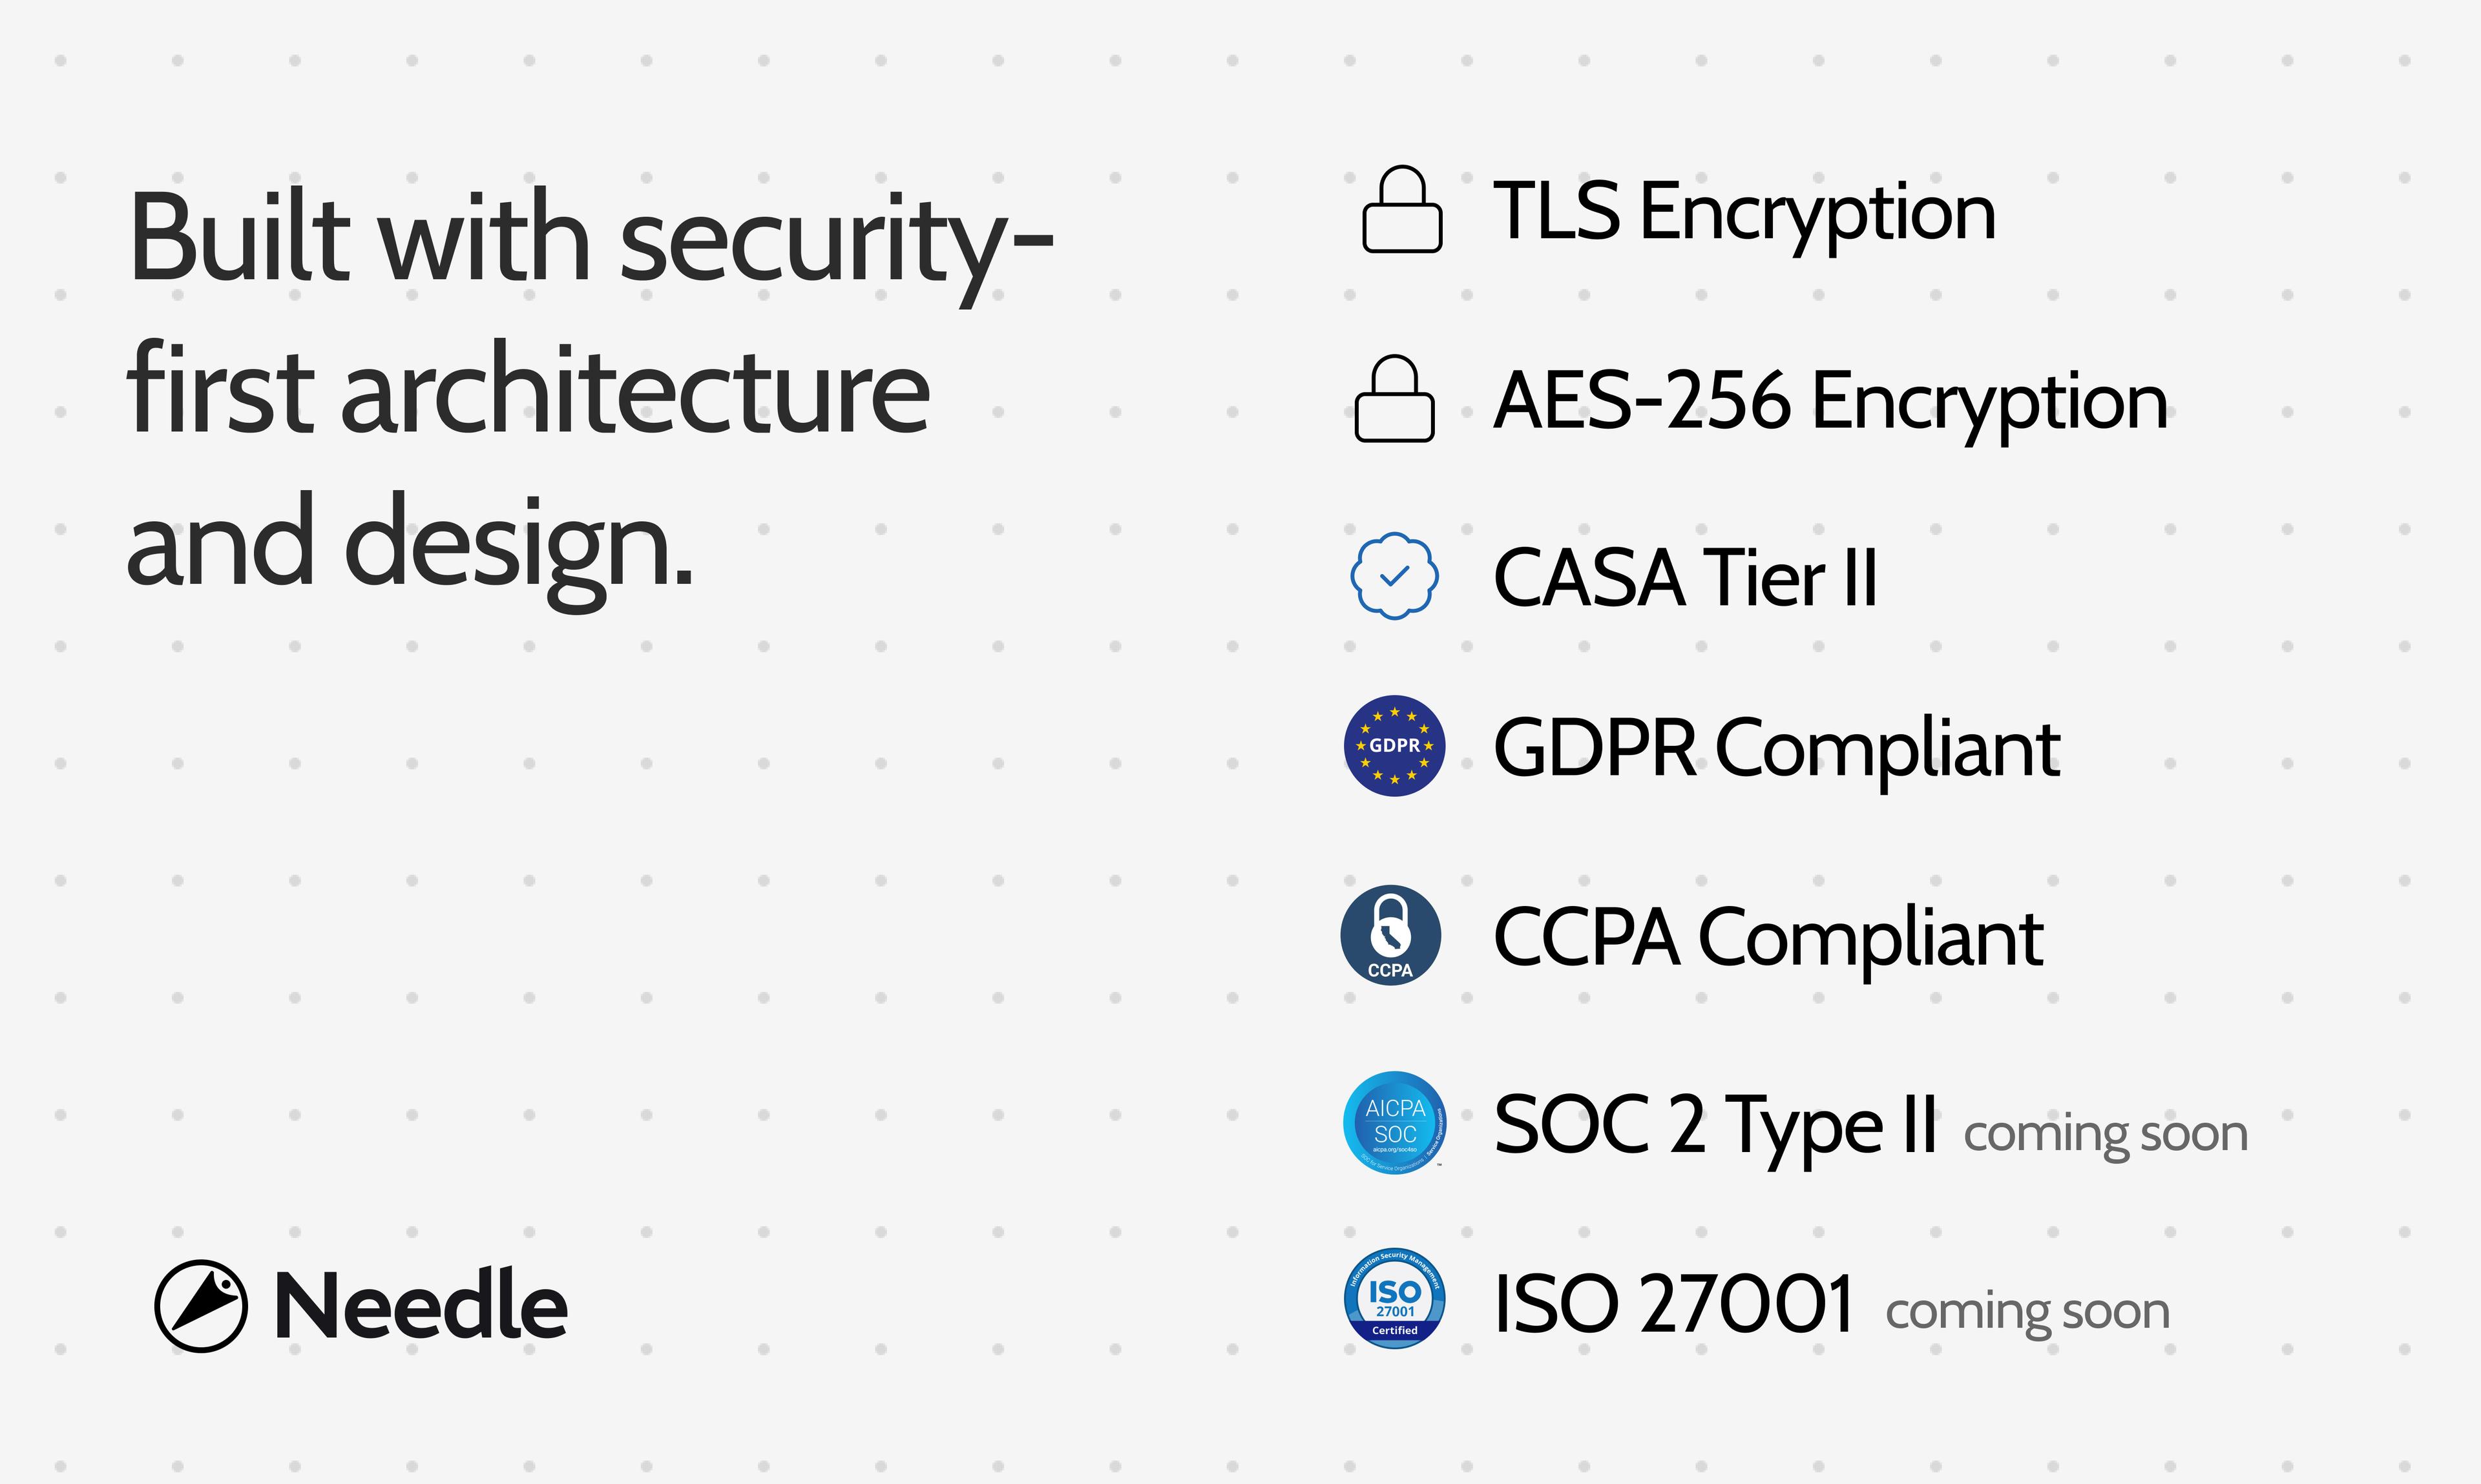
Task: Click coming soon next to ISO 27001
Action: pyautogui.click(x=2028, y=1313)
